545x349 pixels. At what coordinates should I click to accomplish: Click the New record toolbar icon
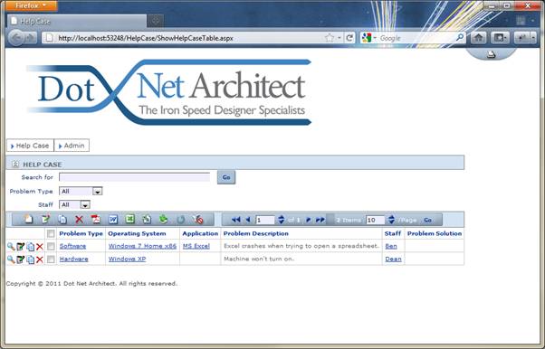28,220
